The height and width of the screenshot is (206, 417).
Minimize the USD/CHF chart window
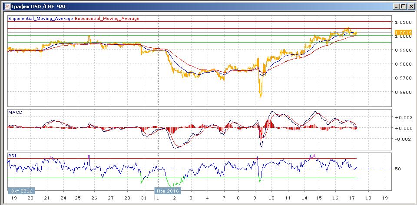(x=396, y=7)
